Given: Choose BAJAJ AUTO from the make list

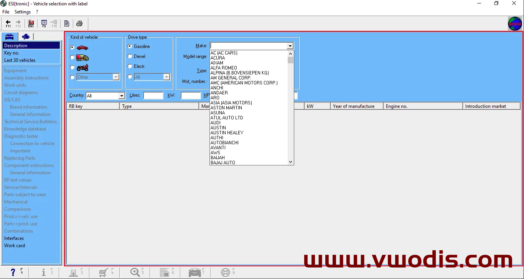Looking at the screenshot, I should [x=223, y=163].
